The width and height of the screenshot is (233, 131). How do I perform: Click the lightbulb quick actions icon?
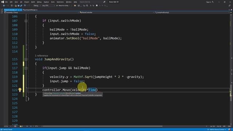20,90
